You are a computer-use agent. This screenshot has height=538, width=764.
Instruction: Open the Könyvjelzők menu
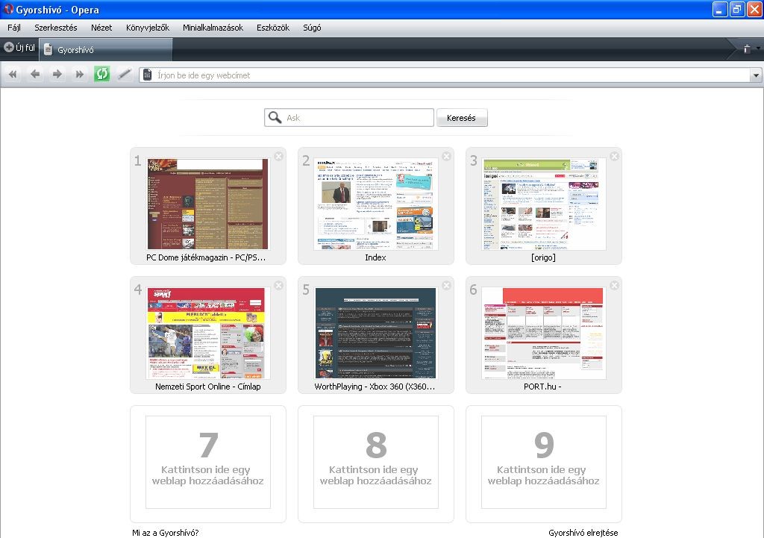click(x=147, y=28)
